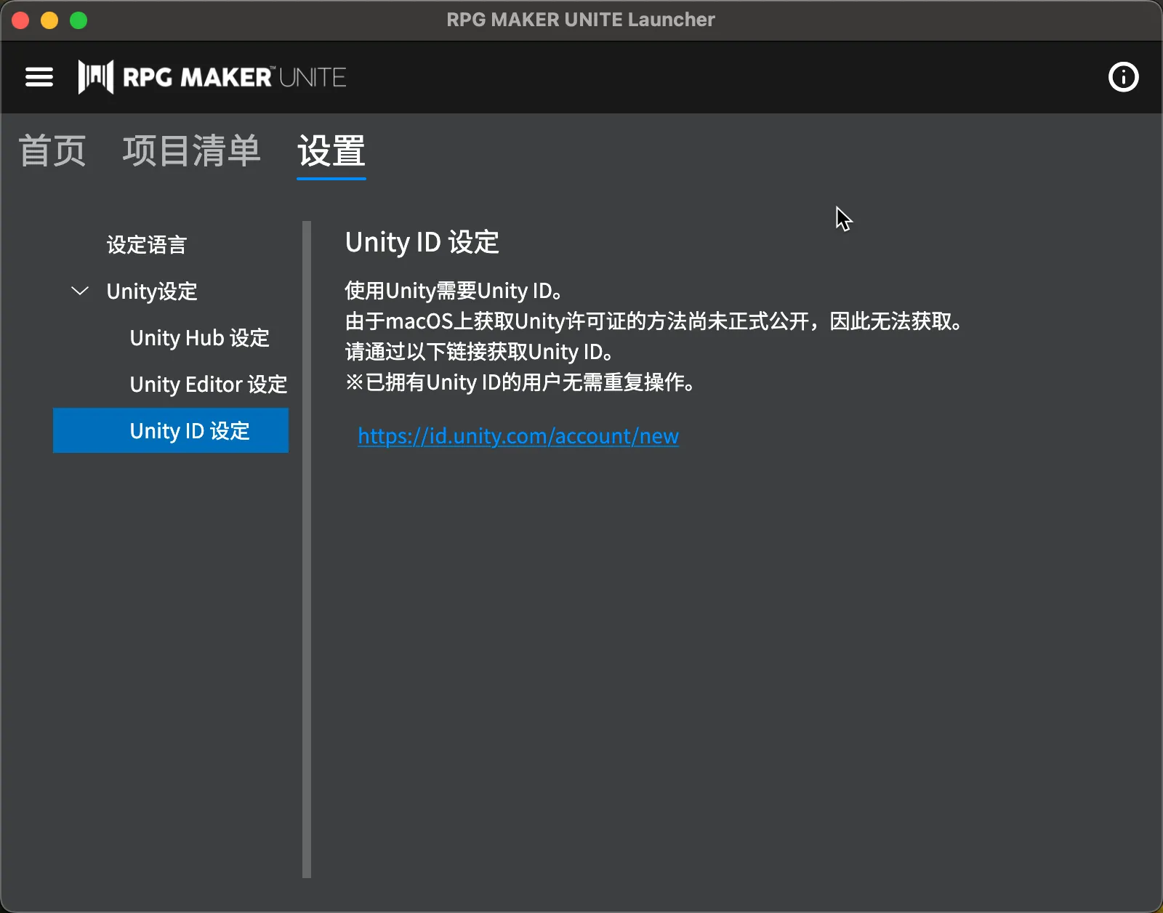Select Unity ID 设定 in sidebar
Screen dimensions: 1163x913
(171, 430)
